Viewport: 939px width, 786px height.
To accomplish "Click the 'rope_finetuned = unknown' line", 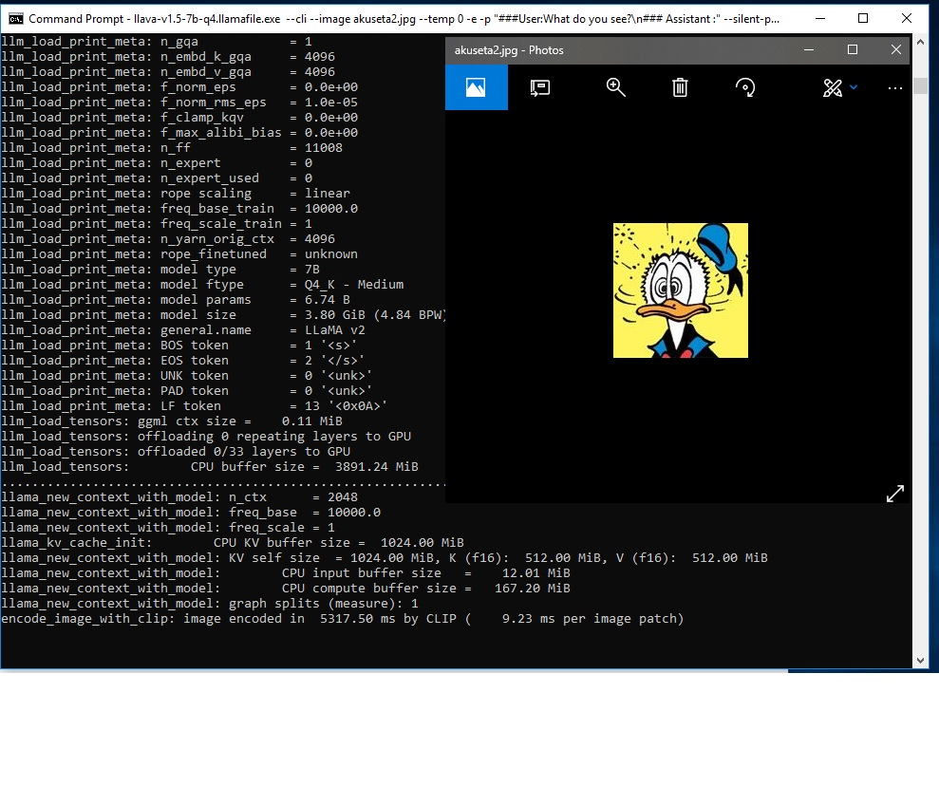I will [179, 253].
